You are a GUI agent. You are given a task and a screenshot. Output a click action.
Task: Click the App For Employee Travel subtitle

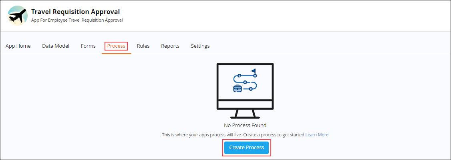point(77,20)
